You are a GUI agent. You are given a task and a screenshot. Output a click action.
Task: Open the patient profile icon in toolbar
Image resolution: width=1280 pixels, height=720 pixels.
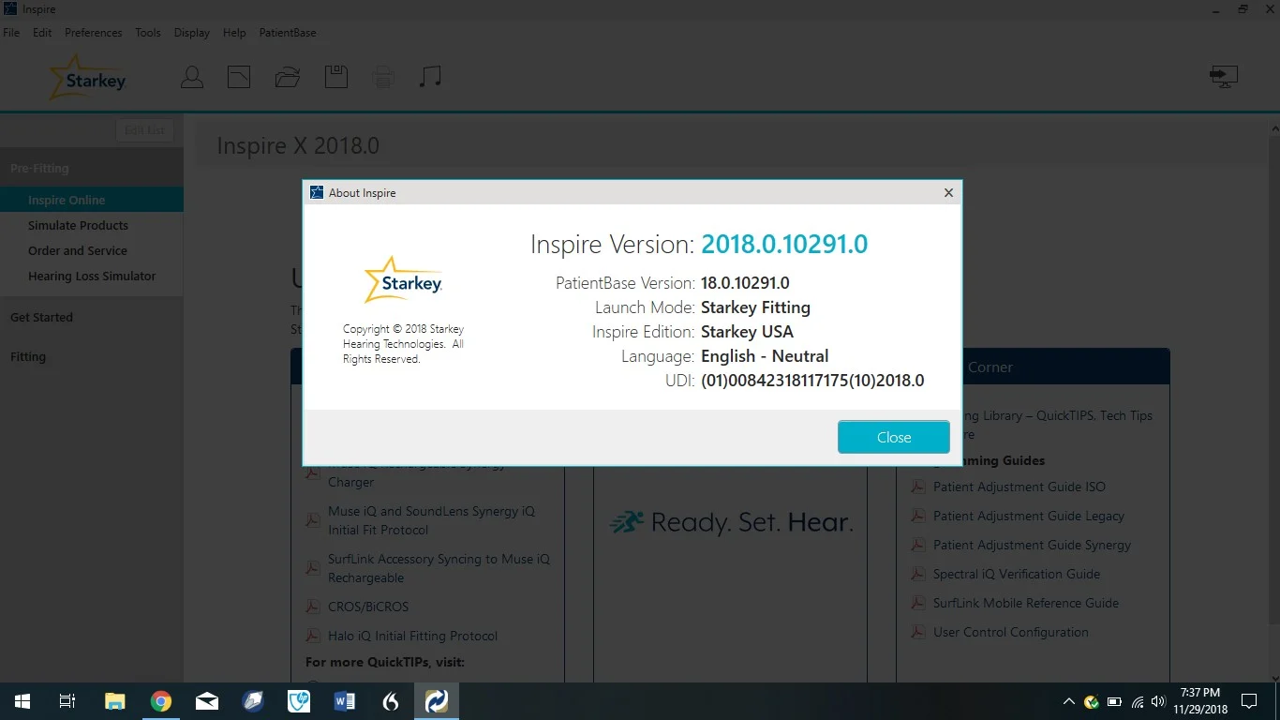pyautogui.click(x=192, y=77)
